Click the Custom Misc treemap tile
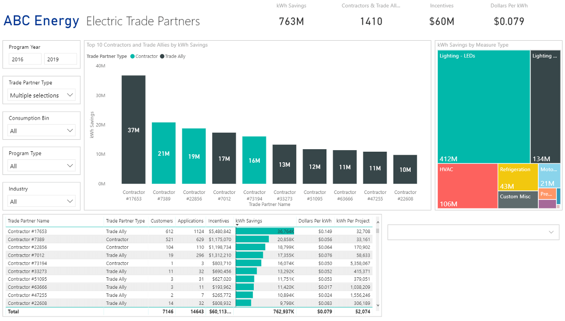This screenshot has width=565, height=321. 517,200
